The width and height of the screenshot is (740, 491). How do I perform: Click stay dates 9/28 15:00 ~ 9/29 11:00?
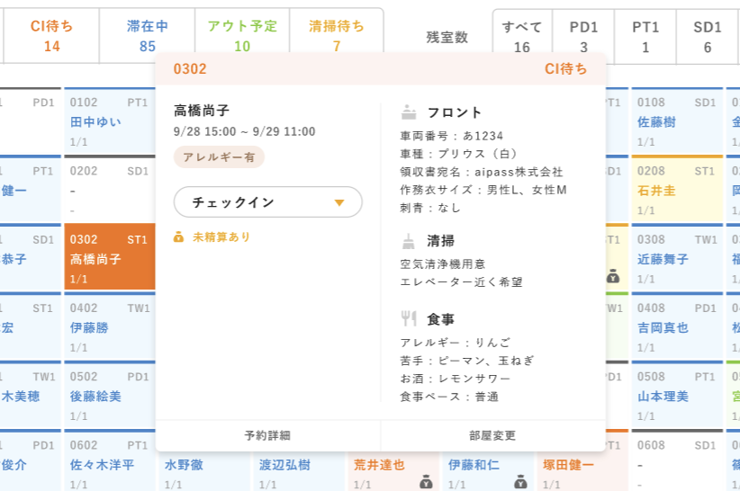(x=244, y=131)
